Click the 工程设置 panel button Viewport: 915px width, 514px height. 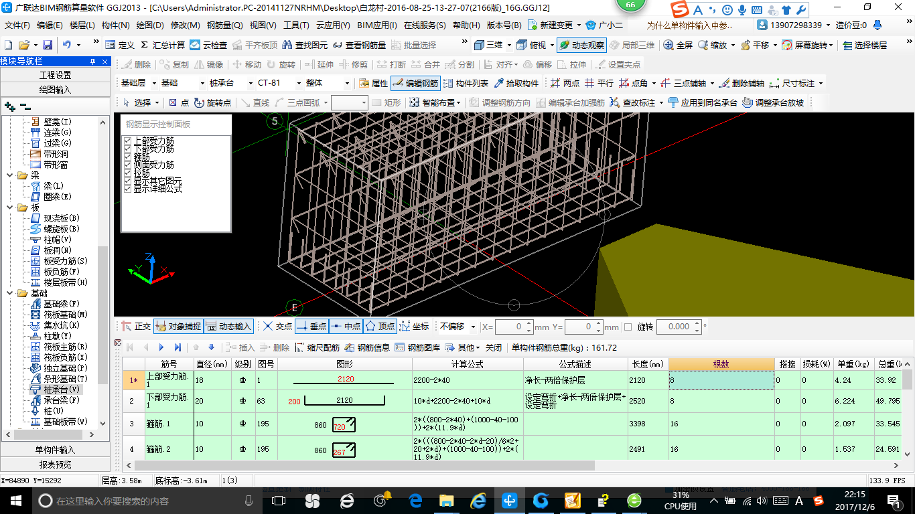pos(55,75)
